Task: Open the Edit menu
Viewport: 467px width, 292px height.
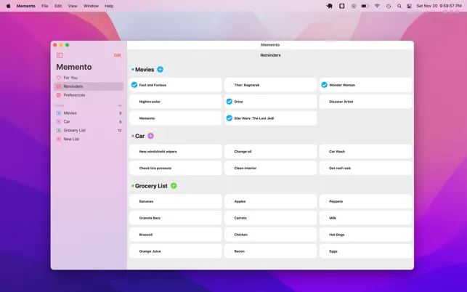Action: (58, 6)
